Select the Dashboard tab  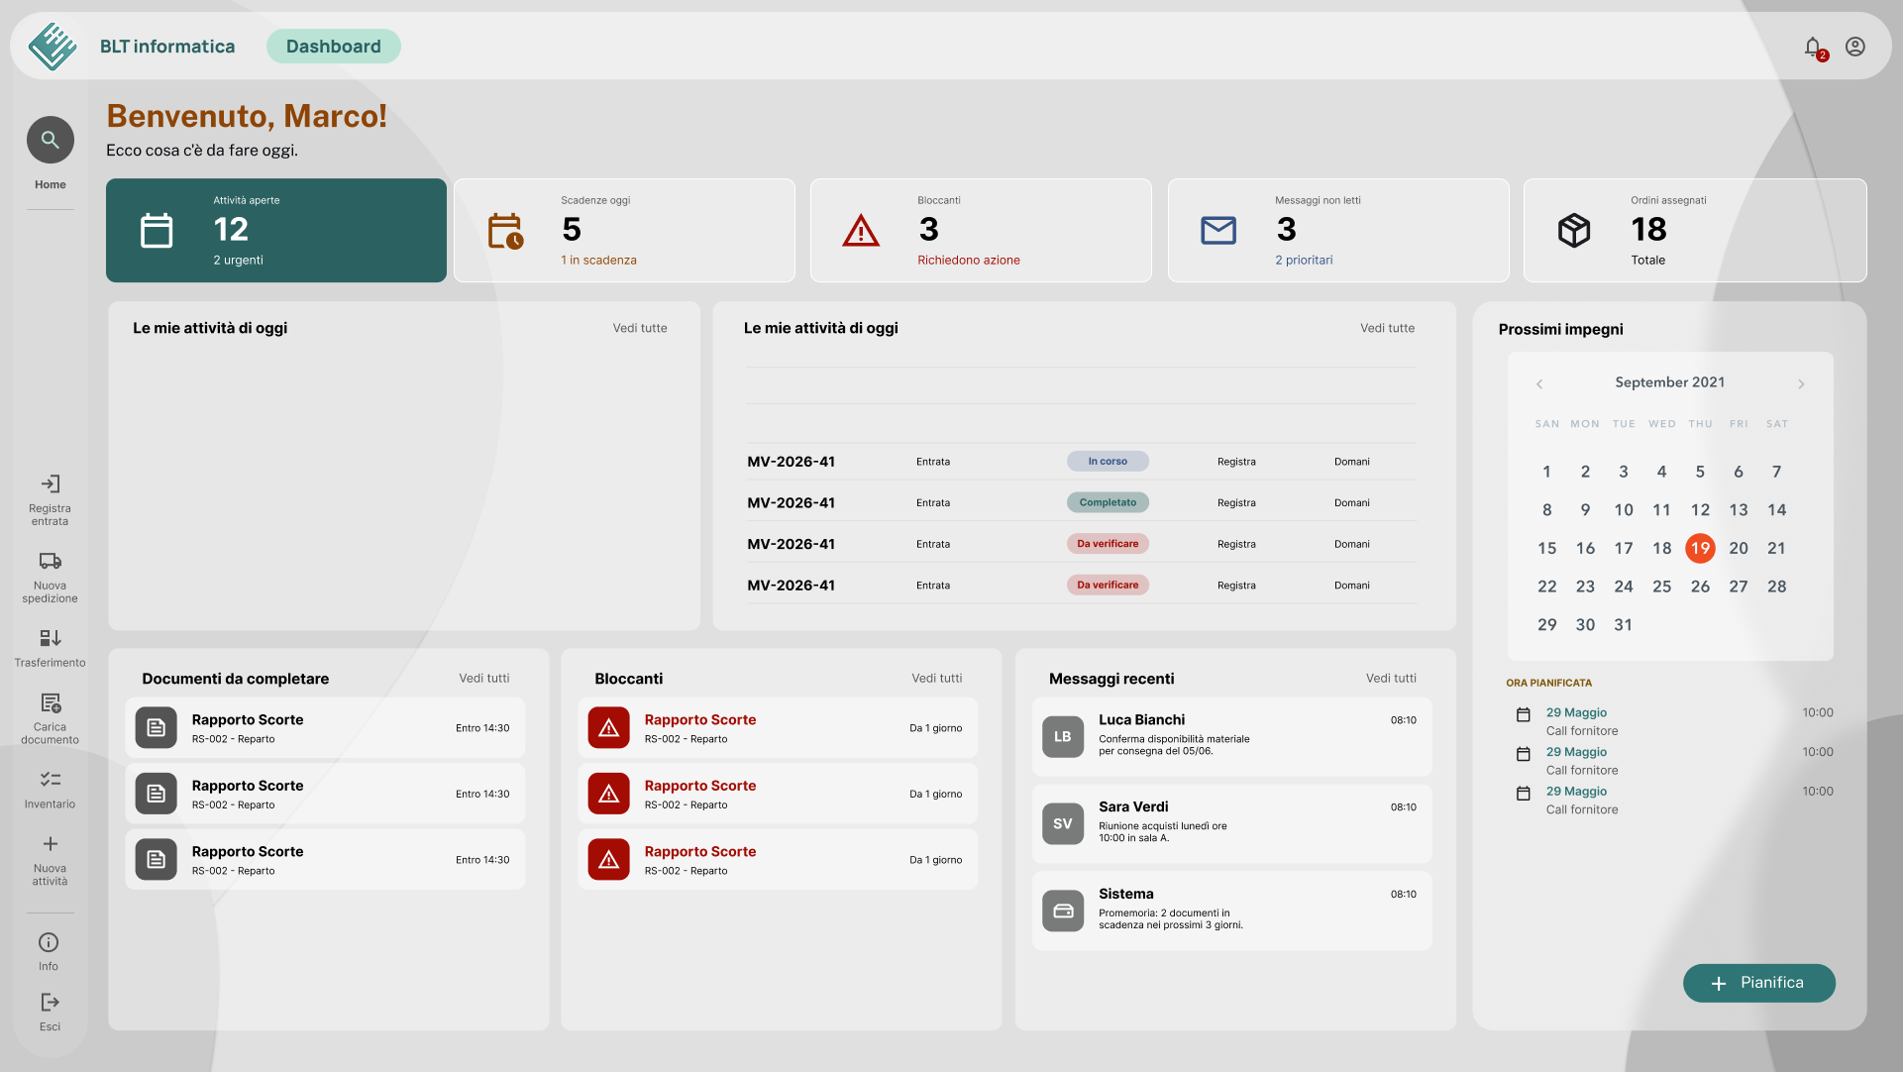334,47
